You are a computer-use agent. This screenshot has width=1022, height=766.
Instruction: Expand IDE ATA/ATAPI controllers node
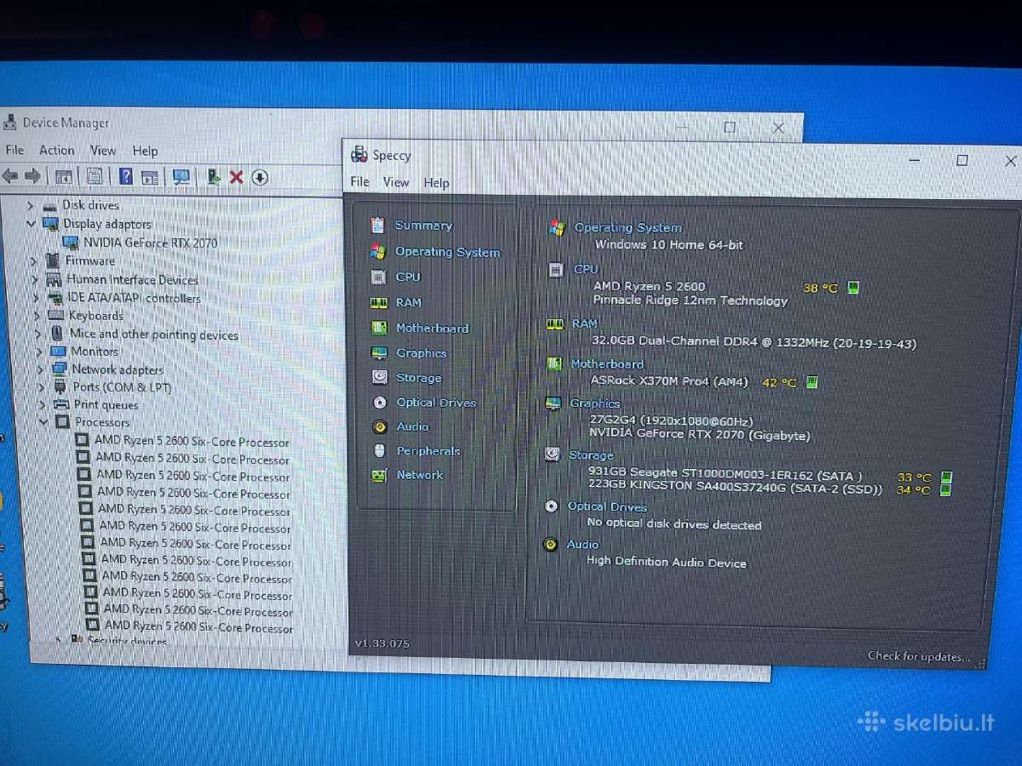(36, 298)
